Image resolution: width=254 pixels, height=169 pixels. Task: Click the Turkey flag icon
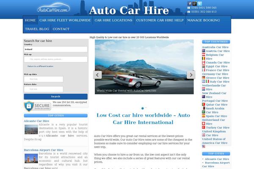(204, 127)
